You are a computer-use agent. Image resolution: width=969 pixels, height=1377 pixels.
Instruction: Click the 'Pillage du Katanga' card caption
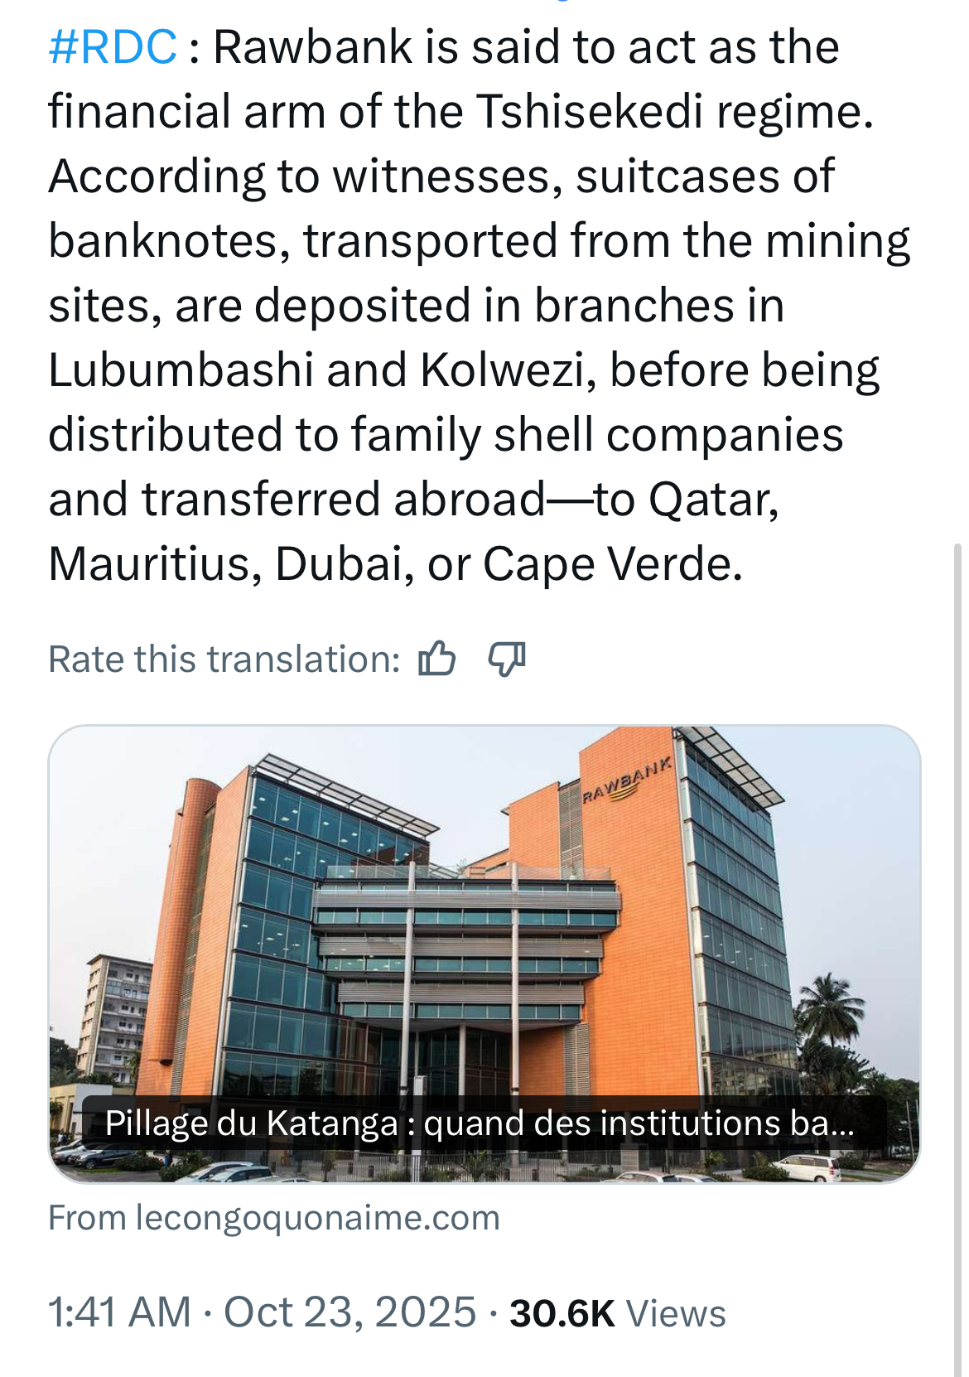pos(480,1123)
